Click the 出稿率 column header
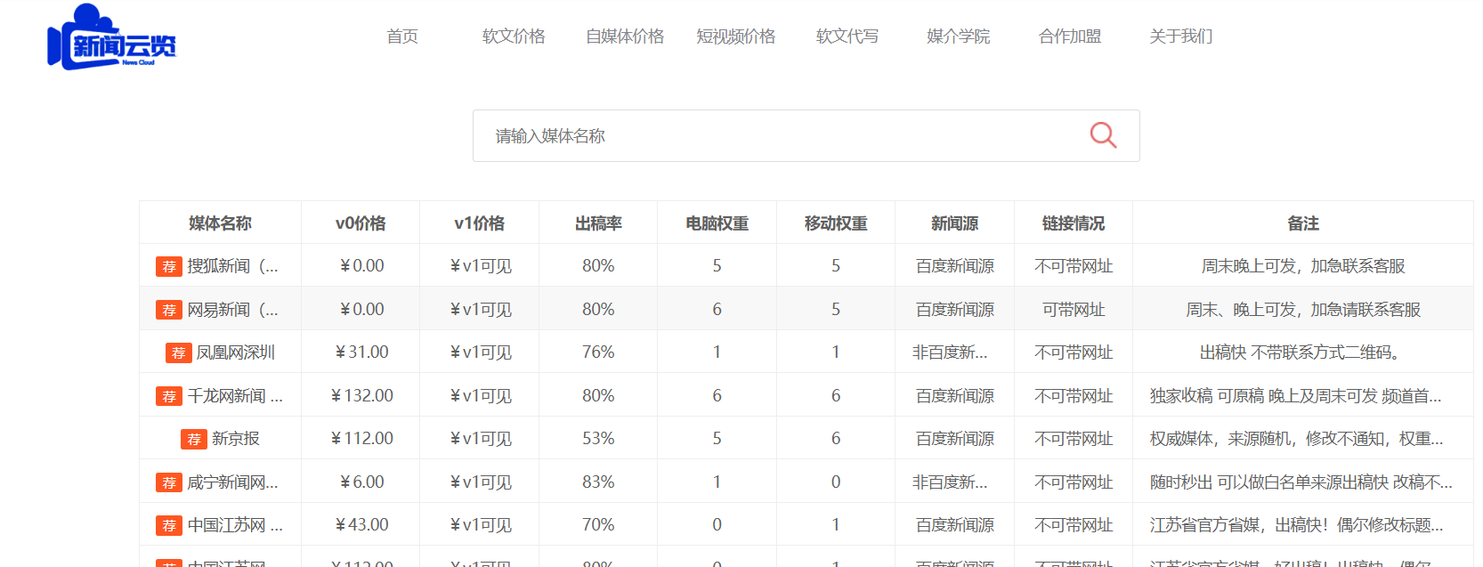This screenshot has height=567, width=1483. click(598, 223)
